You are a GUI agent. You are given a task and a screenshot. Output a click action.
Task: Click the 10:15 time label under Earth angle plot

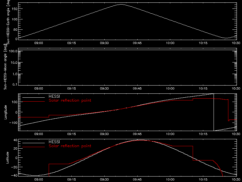pos(203,43)
